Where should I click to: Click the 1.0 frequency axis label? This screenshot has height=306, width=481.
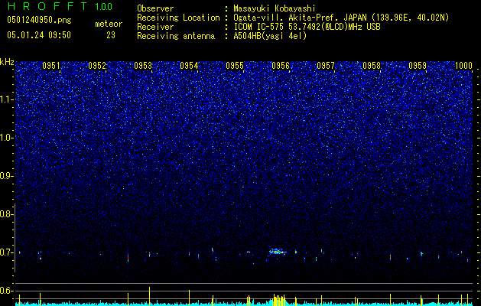(6, 138)
